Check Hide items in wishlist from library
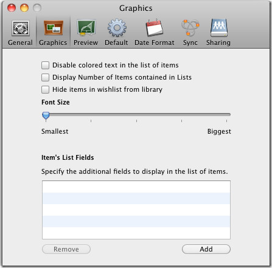Viewport: 272px width, 268px height. tap(45, 89)
